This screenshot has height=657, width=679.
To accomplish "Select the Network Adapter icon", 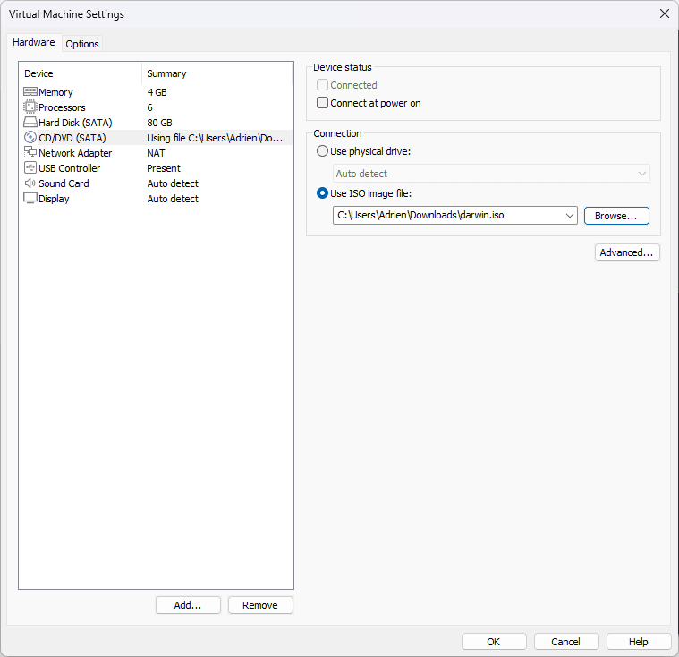I will pyautogui.click(x=30, y=152).
